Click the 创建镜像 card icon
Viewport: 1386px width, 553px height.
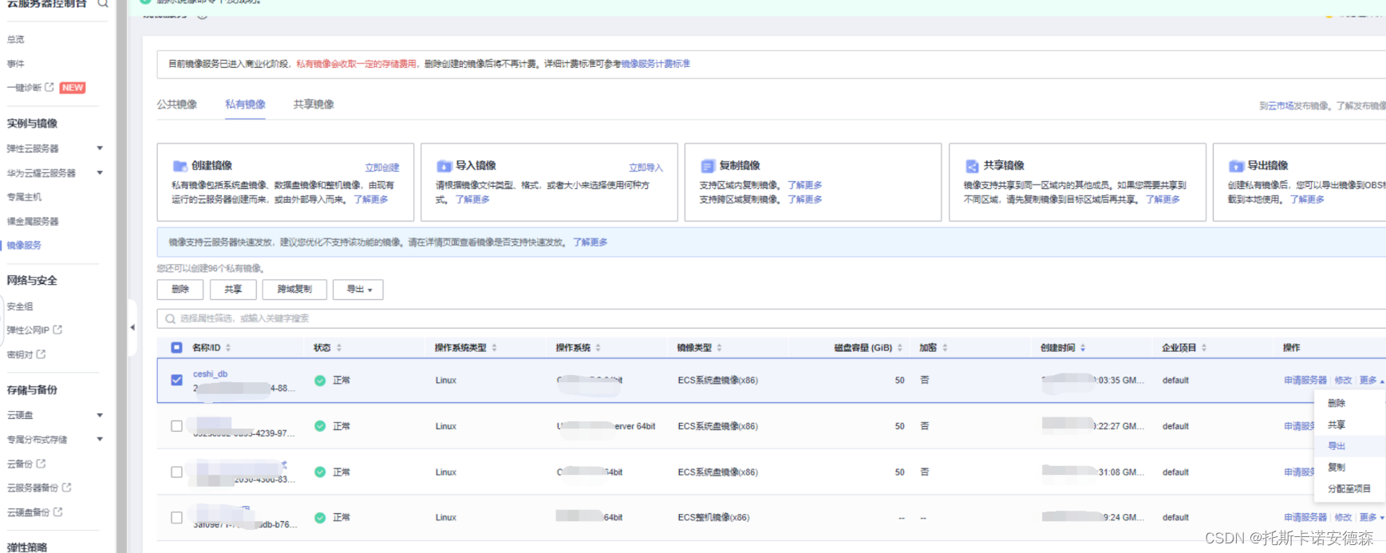tap(180, 166)
